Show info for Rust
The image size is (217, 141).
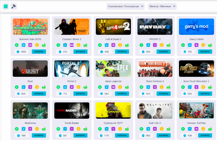pos(37,87)
